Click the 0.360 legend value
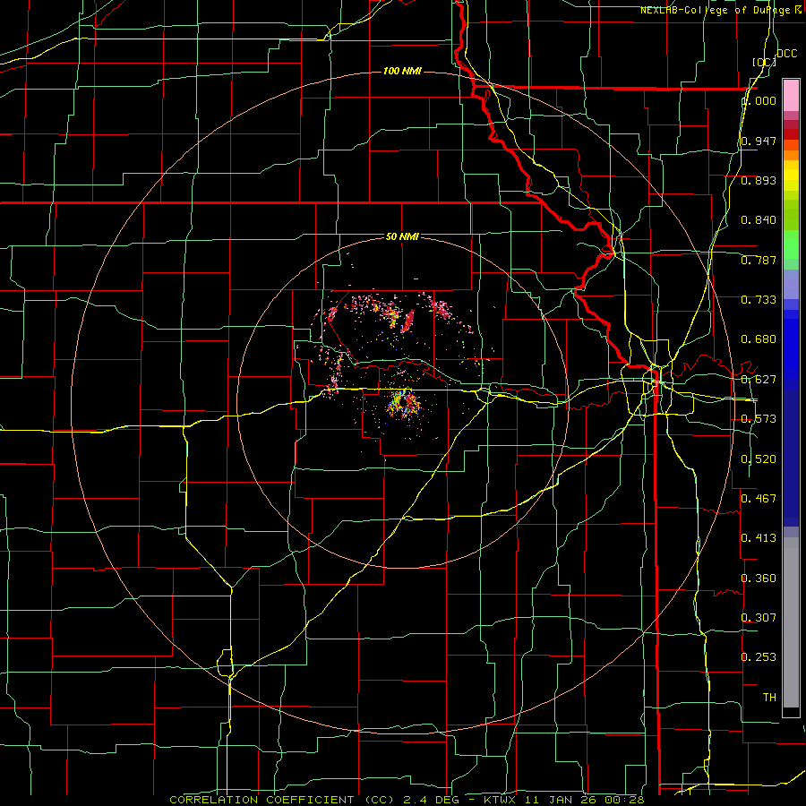This screenshot has height=806, width=806. pos(759,578)
